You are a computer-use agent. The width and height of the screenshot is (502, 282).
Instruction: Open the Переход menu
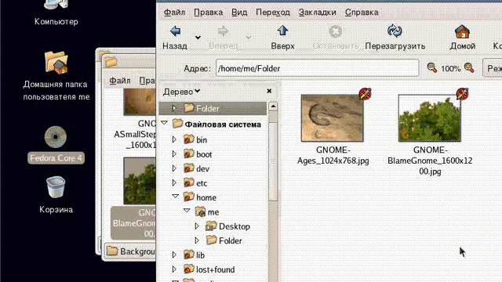(x=273, y=13)
